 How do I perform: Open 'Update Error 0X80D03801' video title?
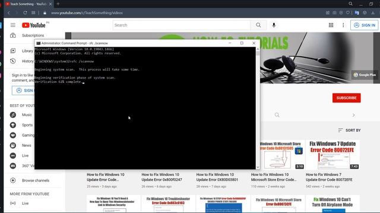click(217, 177)
